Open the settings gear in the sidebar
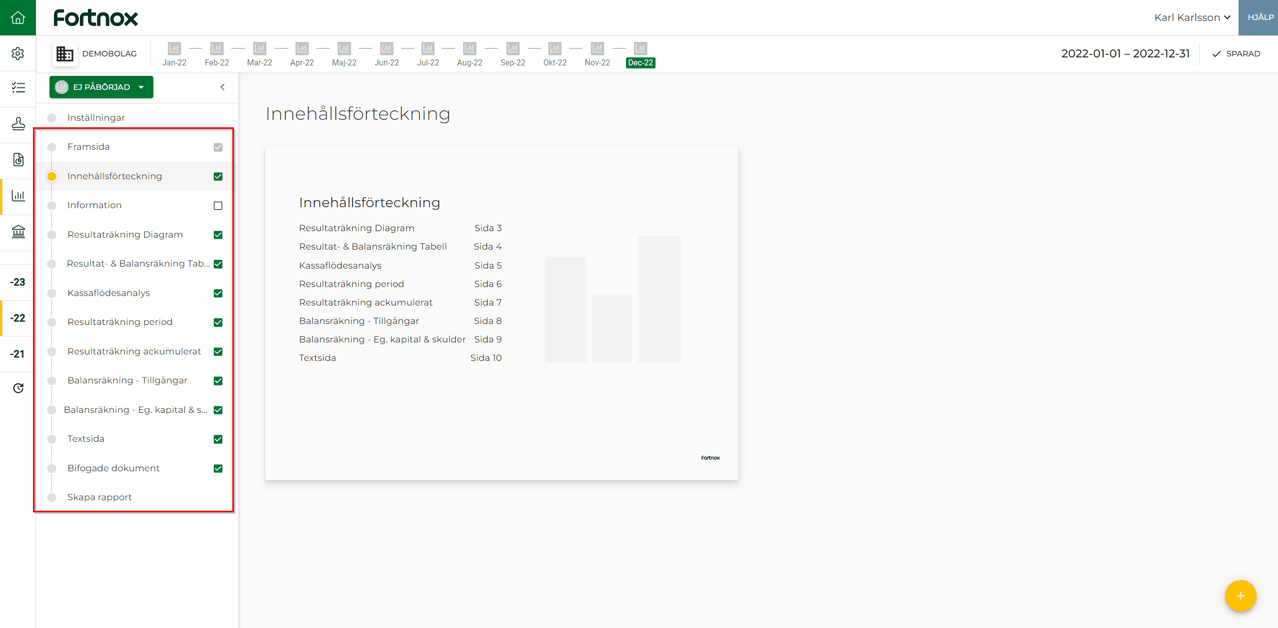 (x=18, y=53)
